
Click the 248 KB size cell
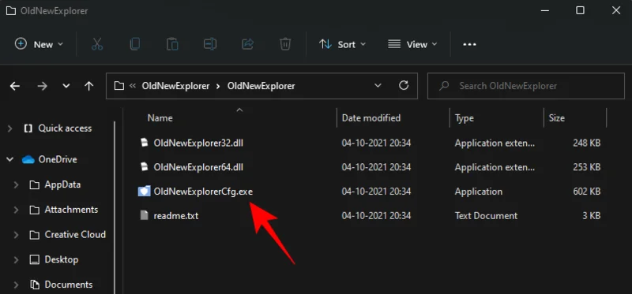(586, 143)
